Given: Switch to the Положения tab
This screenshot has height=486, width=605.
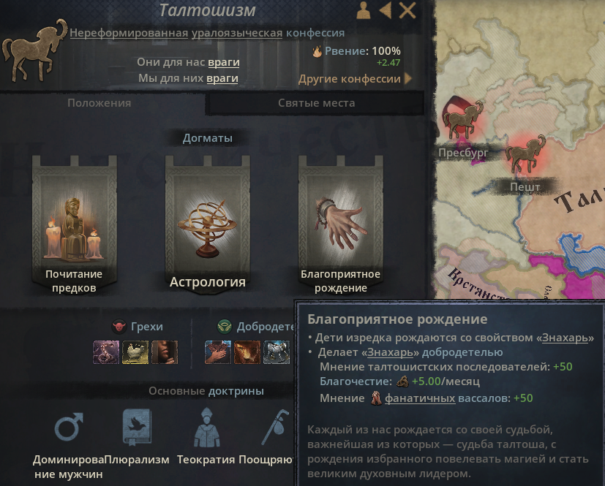Looking at the screenshot, I should 99,103.
